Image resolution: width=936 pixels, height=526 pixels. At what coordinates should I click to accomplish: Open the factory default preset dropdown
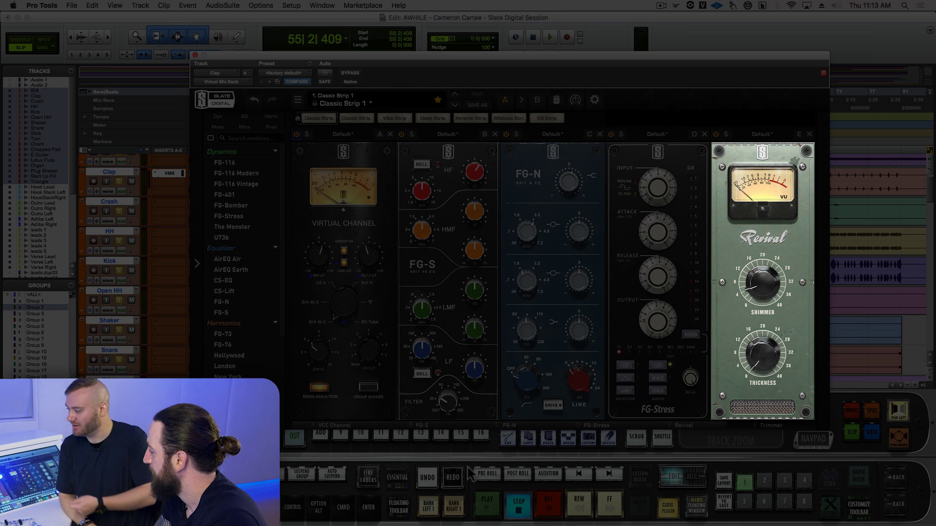pyautogui.click(x=286, y=73)
